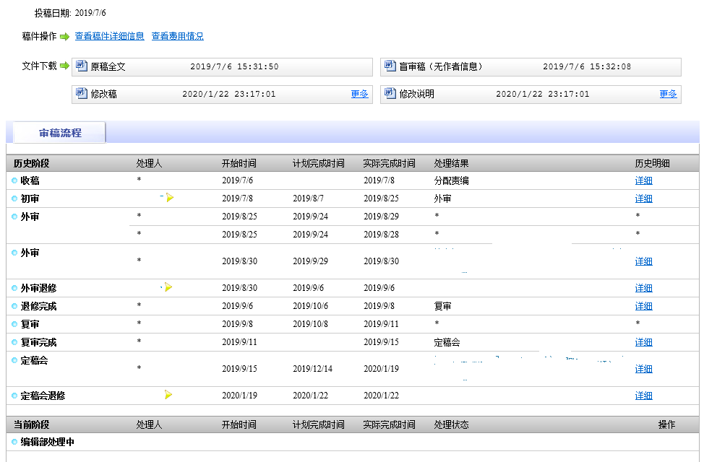Viewport: 704px width, 462px height.
Task: Click the 处理结果 column header
Action: point(451,163)
